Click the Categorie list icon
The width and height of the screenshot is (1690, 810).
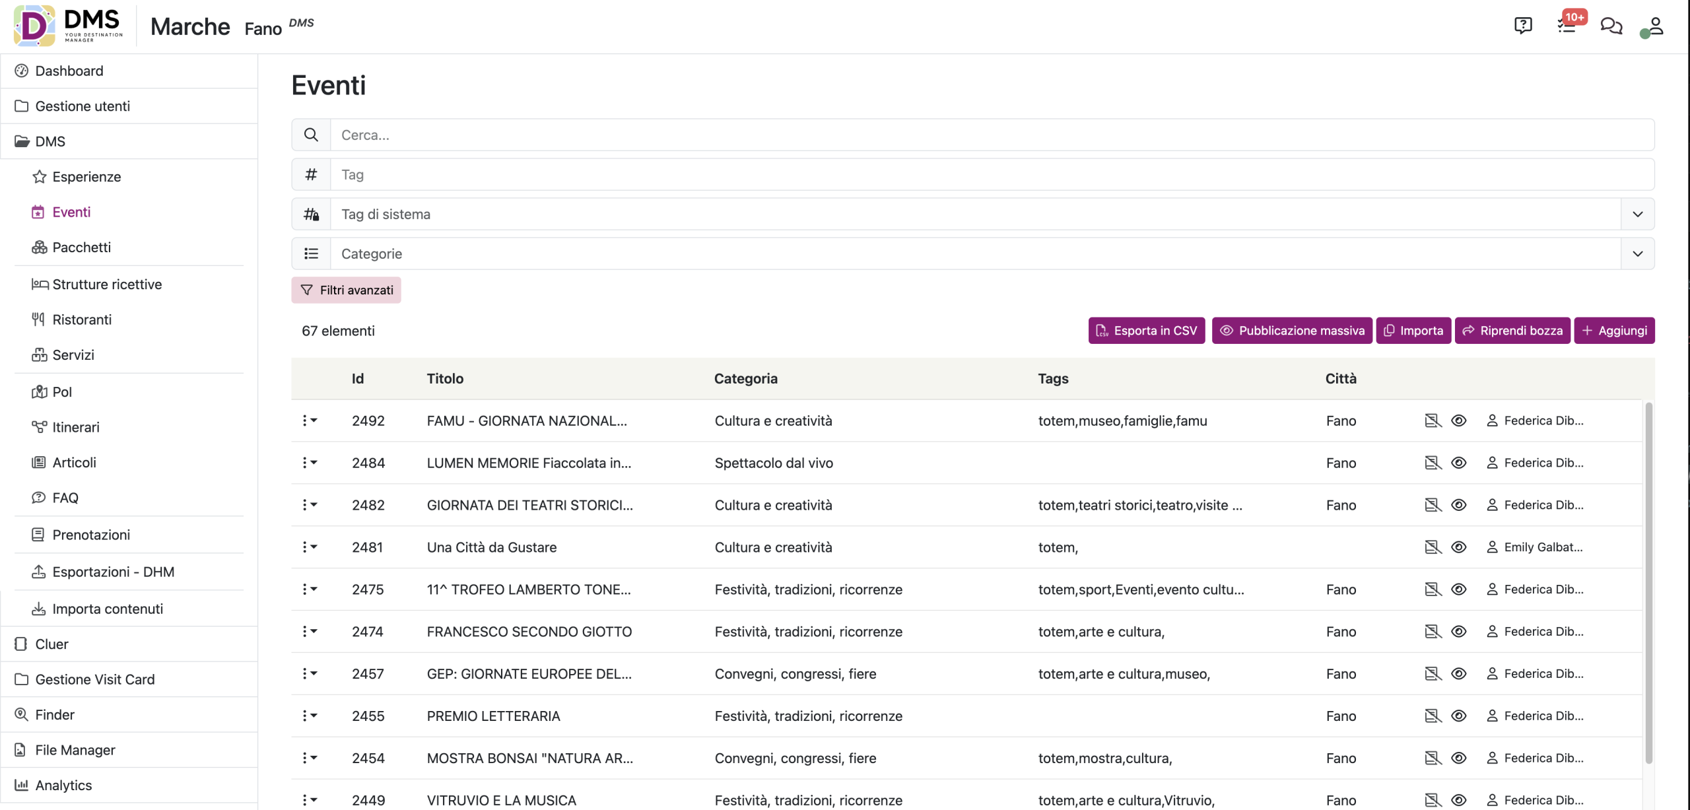tap(311, 253)
